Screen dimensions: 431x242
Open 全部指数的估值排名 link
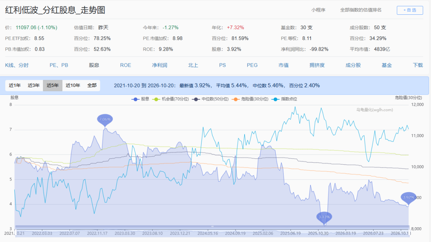[361, 10]
